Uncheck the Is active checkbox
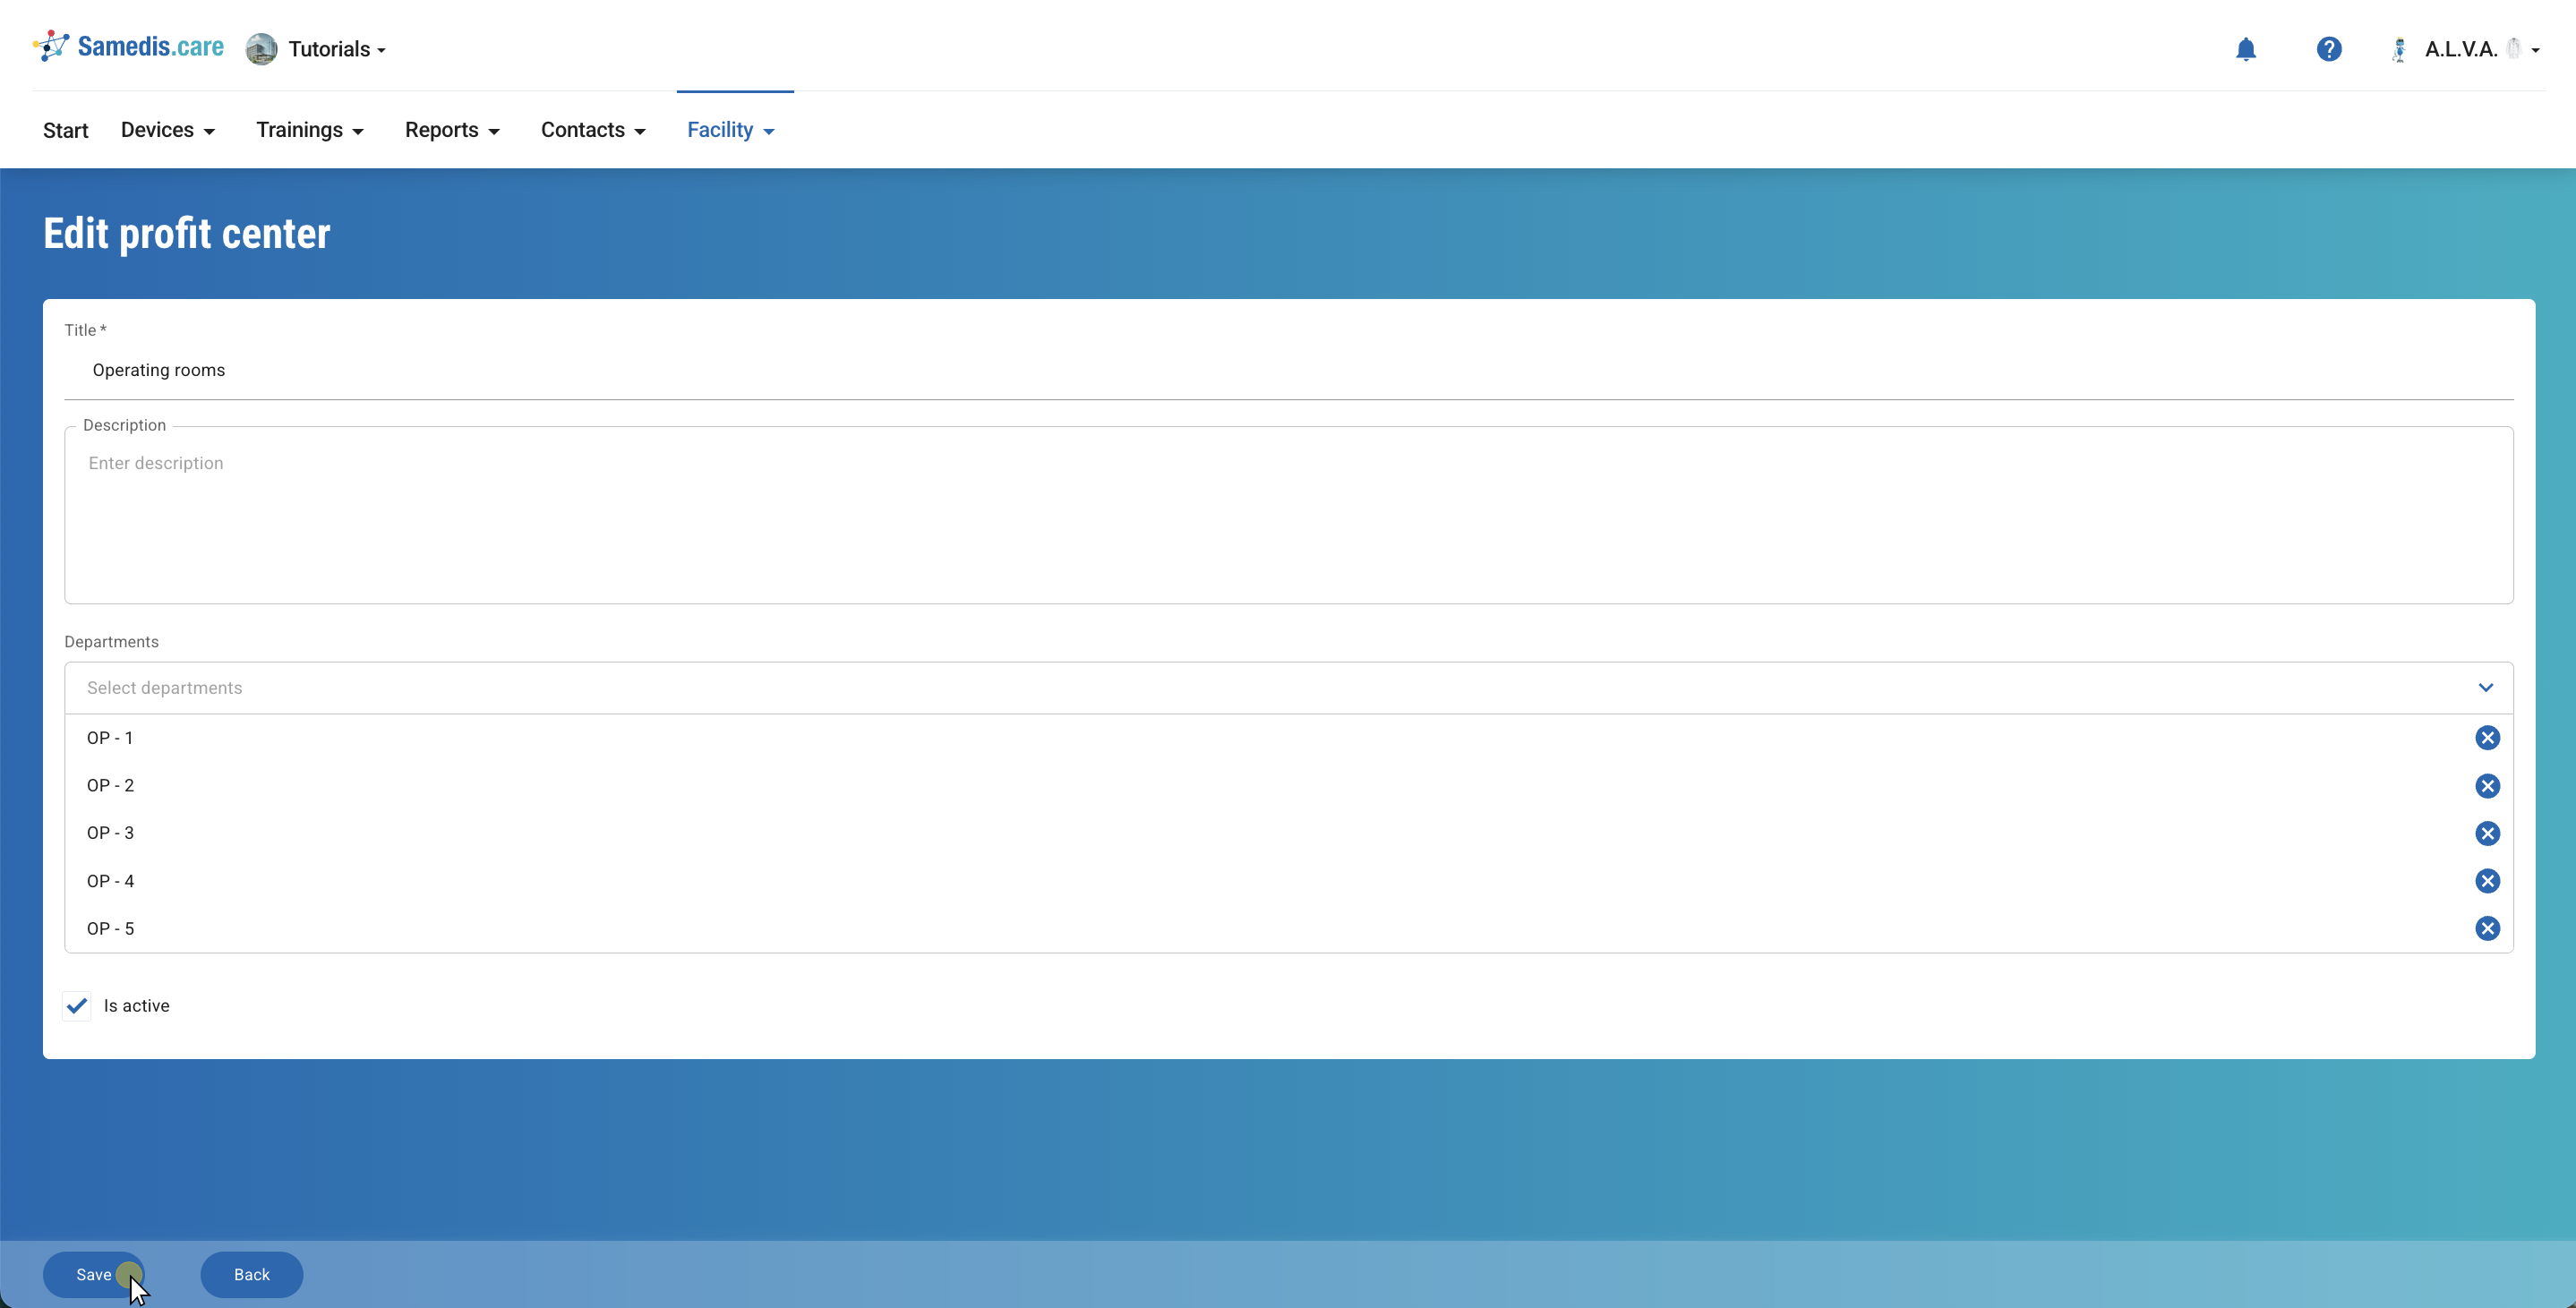The image size is (2576, 1308). [x=77, y=1006]
